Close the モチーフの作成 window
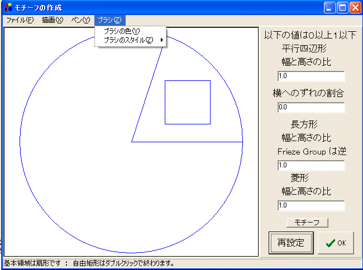This screenshot has height=270, width=363. [355, 8]
